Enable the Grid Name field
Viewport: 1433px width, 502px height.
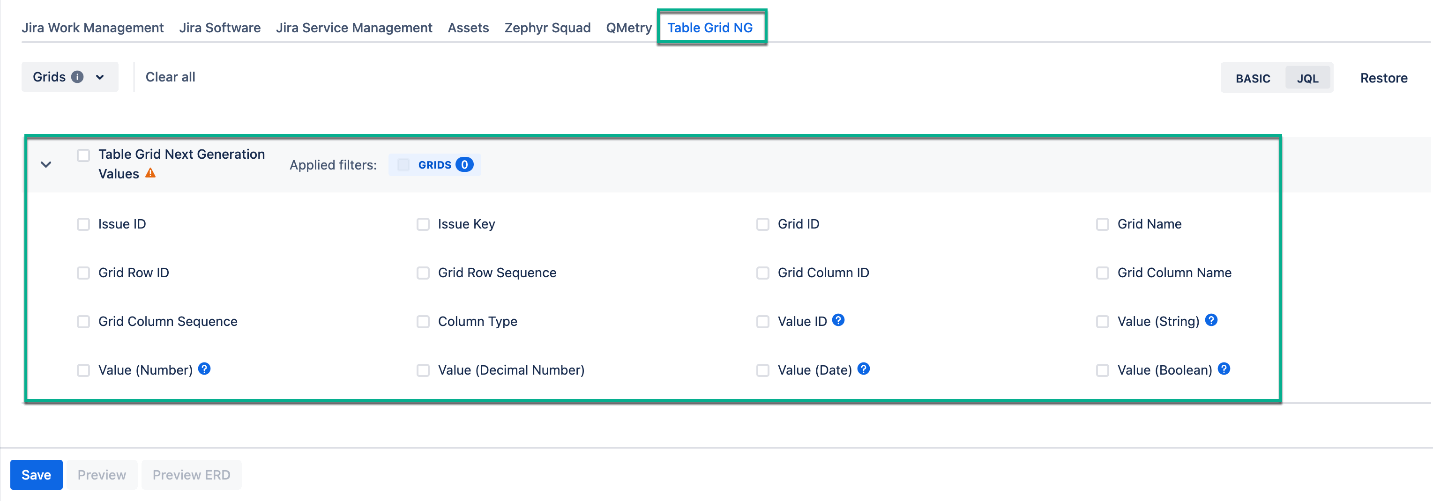[1103, 224]
